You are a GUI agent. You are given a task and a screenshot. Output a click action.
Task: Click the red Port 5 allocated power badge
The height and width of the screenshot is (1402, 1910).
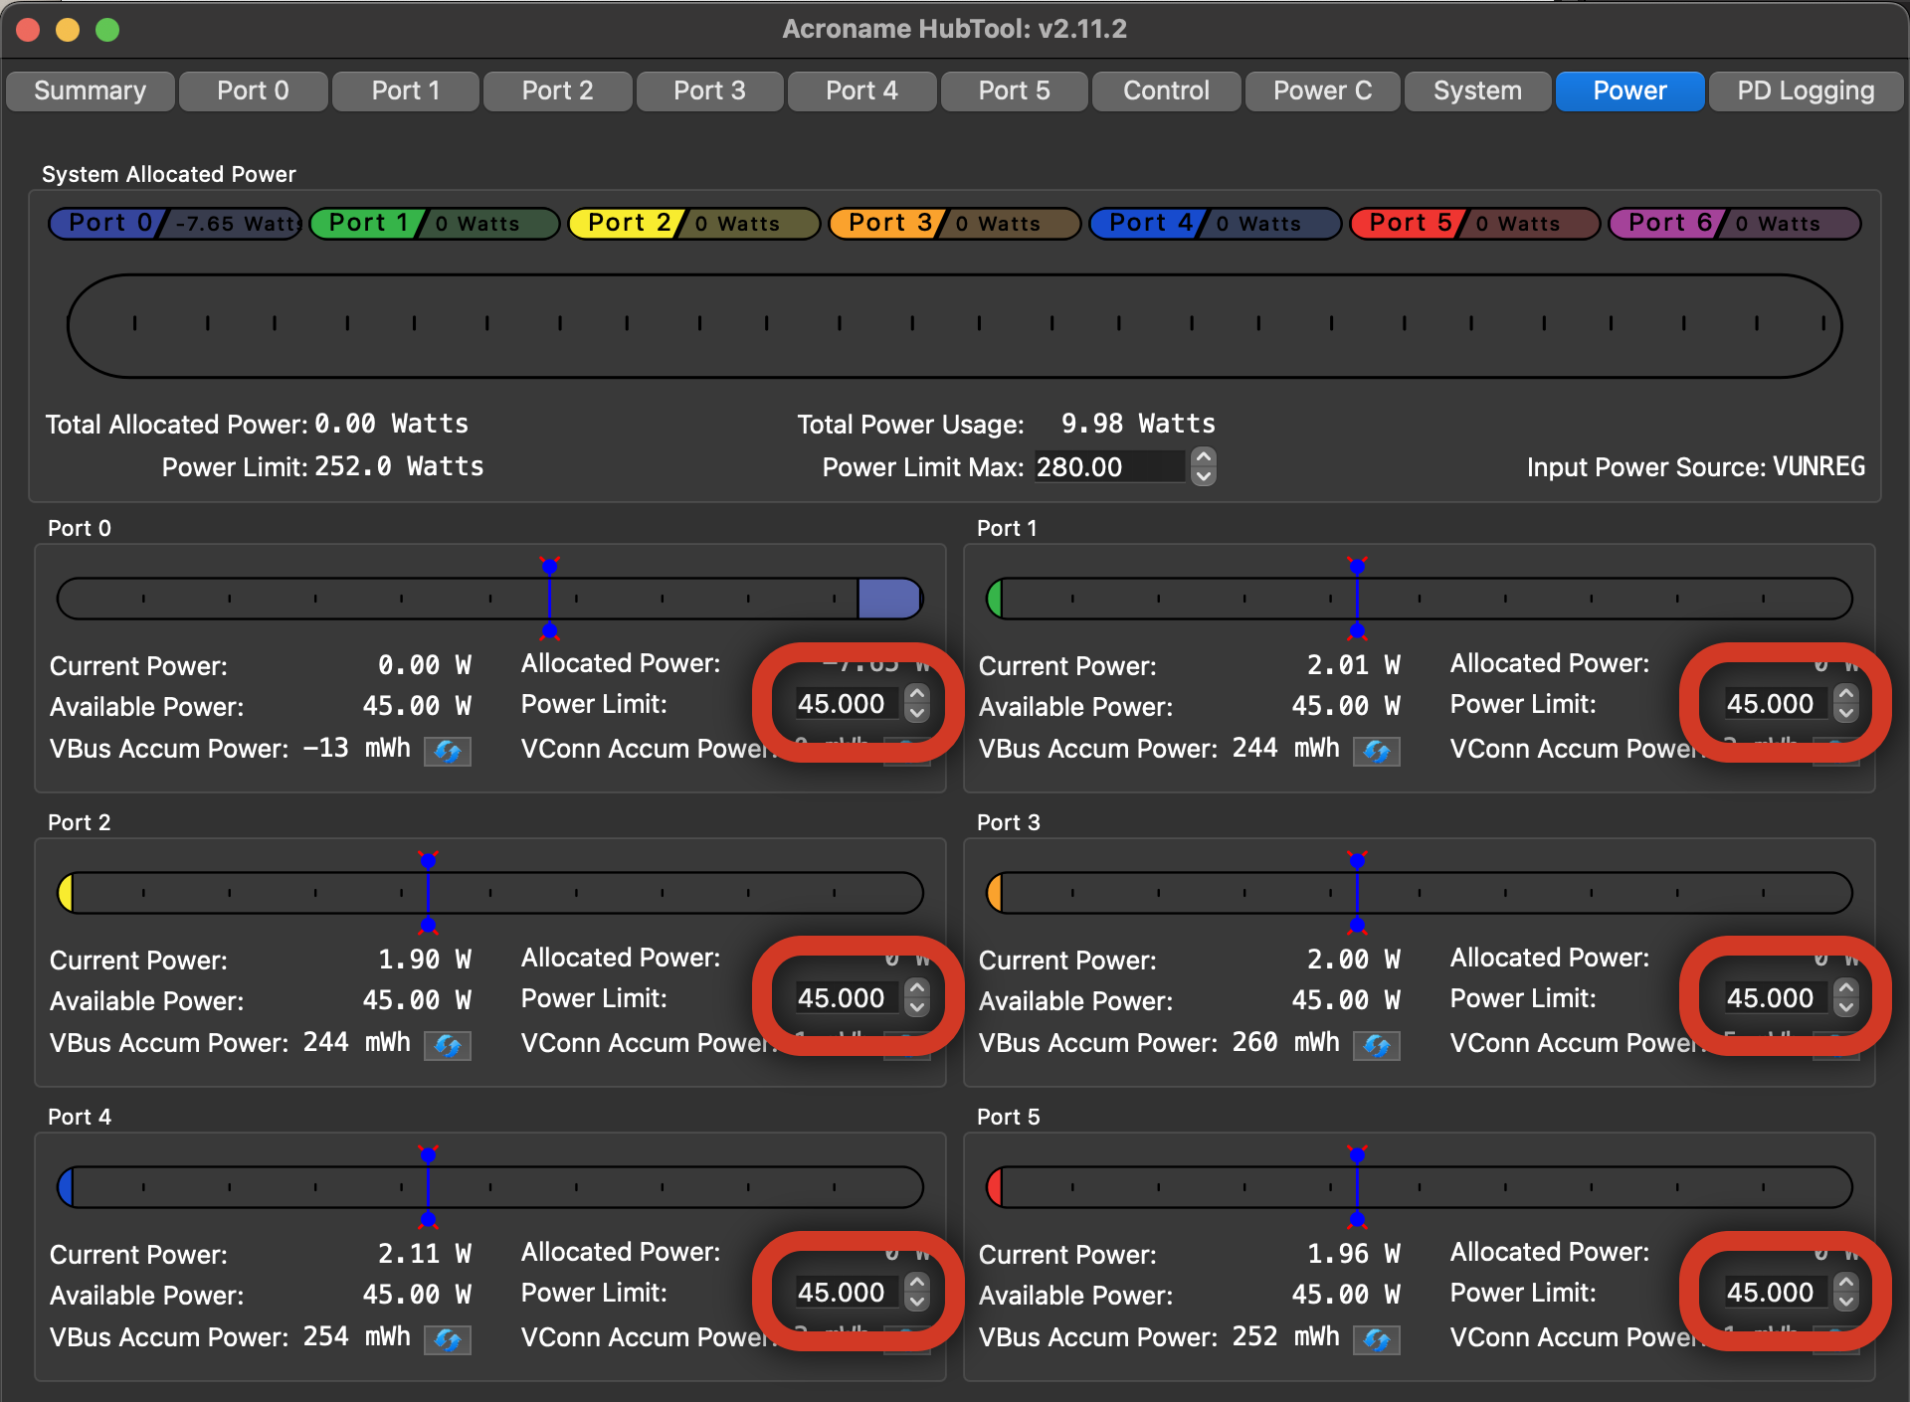pyautogui.click(x=1475, y=223)
